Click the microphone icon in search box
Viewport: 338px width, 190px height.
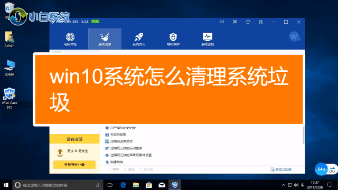pos(98,185)
